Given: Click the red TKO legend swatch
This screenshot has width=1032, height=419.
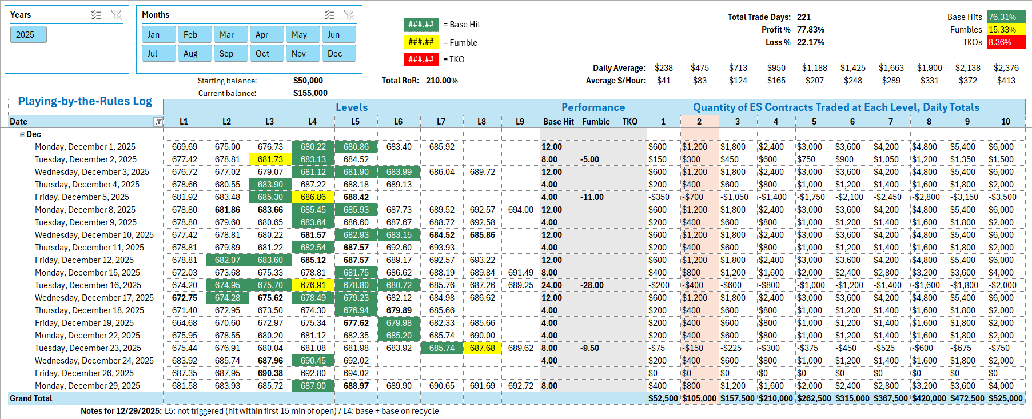Looking at the screenshot, I should (421, 59).
